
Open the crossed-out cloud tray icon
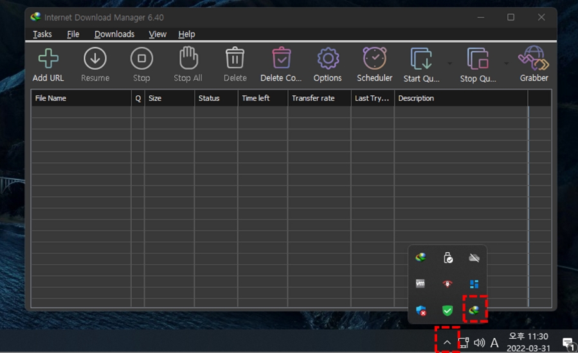click(x=474, y=257)
